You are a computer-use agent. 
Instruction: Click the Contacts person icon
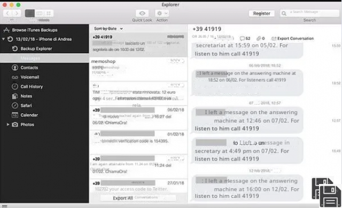click(15, 68)
